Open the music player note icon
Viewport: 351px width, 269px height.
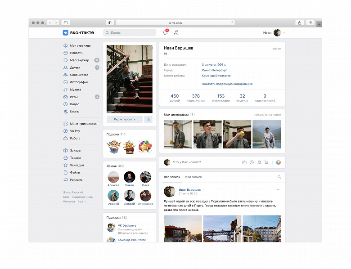(176, 33)
